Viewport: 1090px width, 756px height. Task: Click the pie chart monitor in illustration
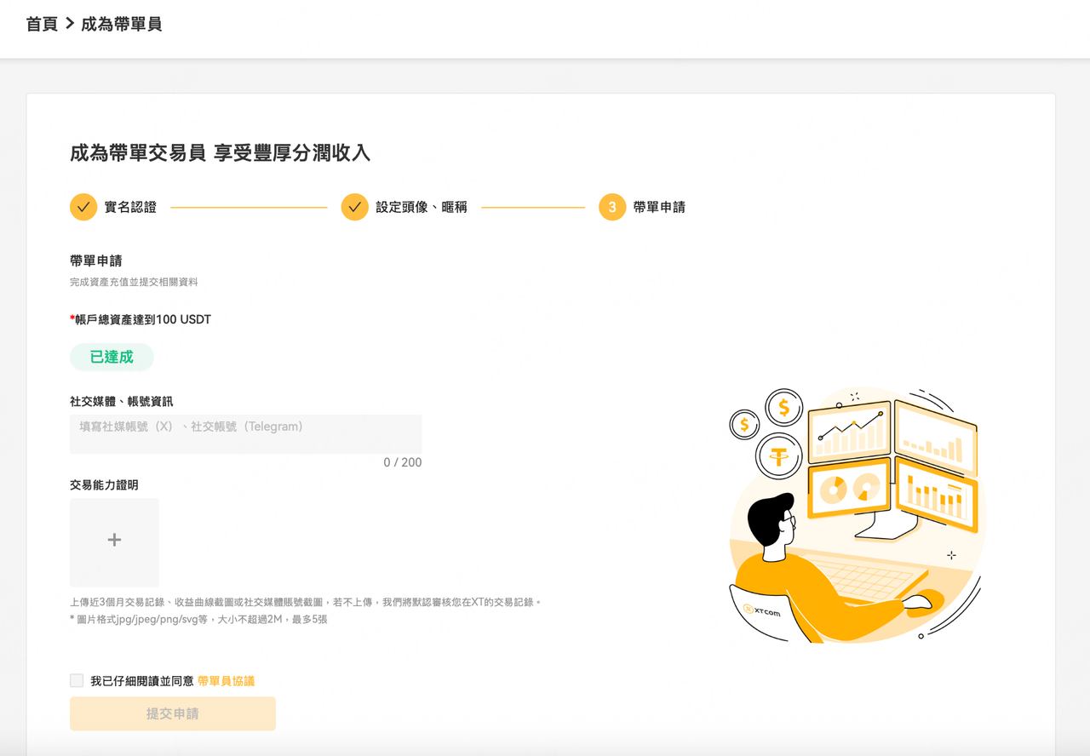point(849,488)
